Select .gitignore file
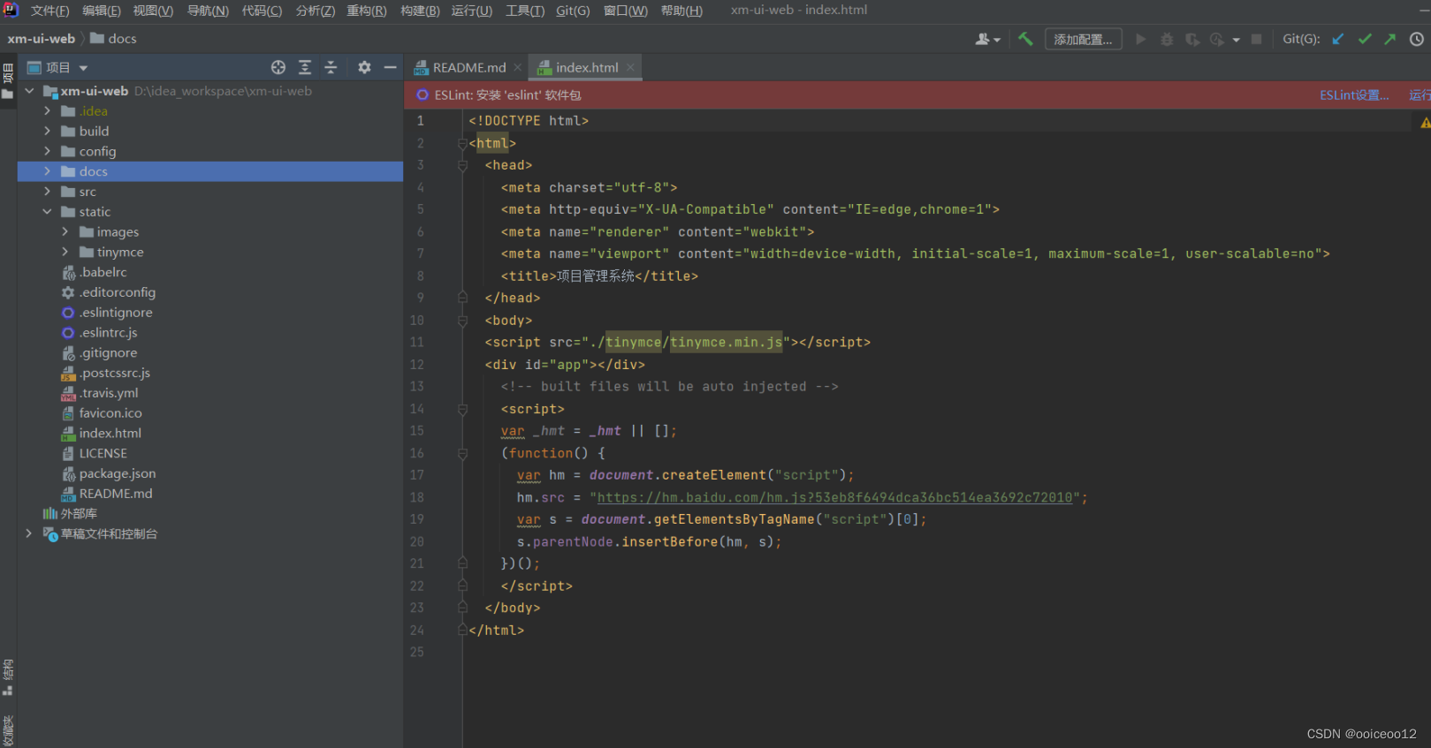The height and width of the screenshot is (748, 1431). [99, 352]
